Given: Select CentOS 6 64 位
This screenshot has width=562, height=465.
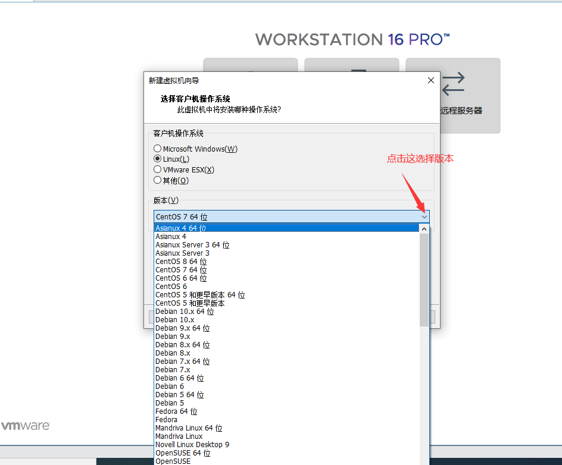Looking at the screenshot, I should pos(286,278).
